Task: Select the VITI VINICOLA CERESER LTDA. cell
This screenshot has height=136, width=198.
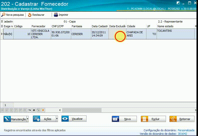Action: pyautogui.click(x=41, y=34)
